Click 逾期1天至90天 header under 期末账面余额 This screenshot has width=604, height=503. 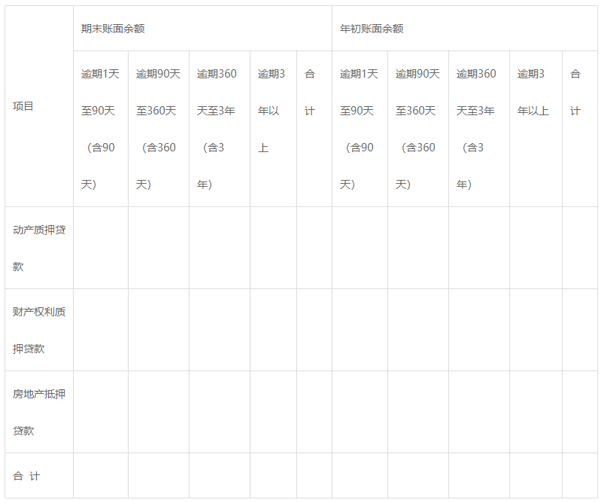pos(100,129)
